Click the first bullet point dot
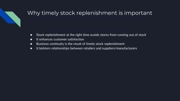 [x=31, y=35]
